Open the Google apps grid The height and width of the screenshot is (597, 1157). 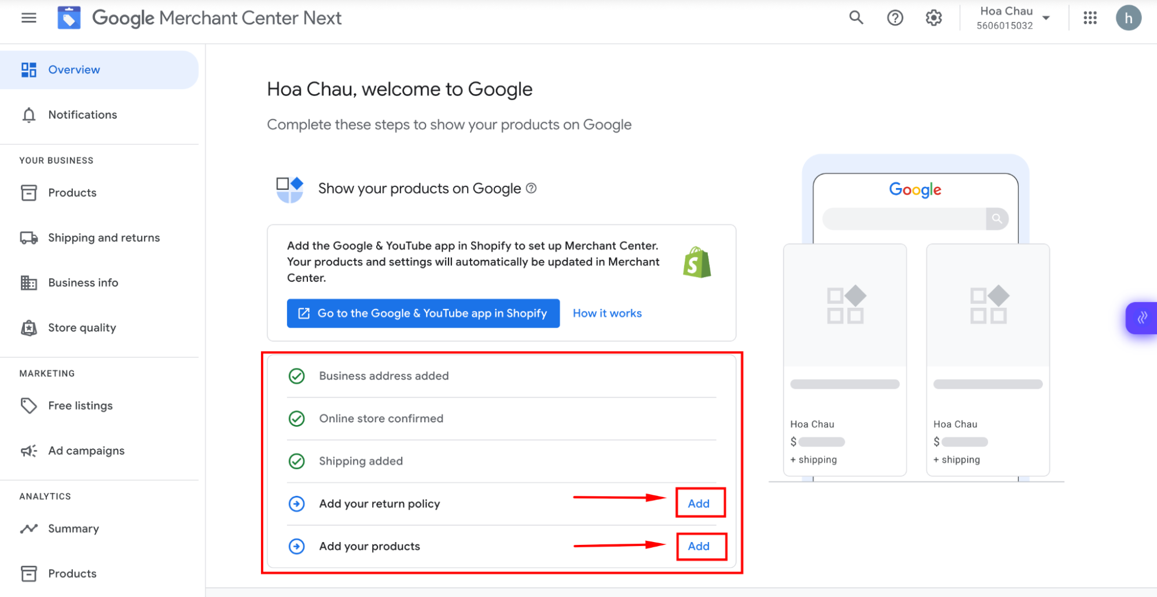click(1090, 18)
